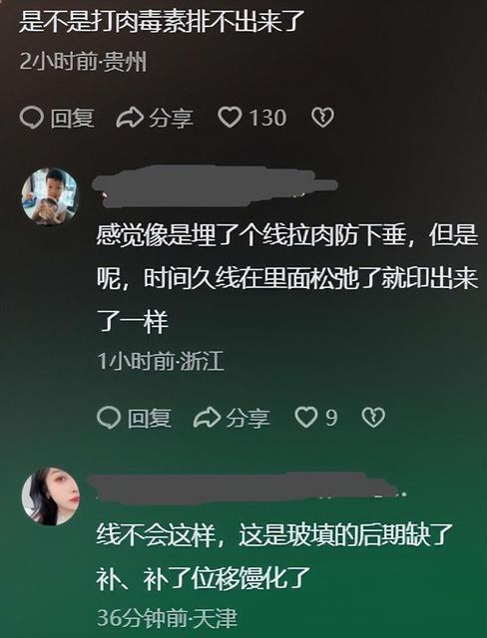
Task: Select comment text about 肉毒素
Action: (162, 21)
